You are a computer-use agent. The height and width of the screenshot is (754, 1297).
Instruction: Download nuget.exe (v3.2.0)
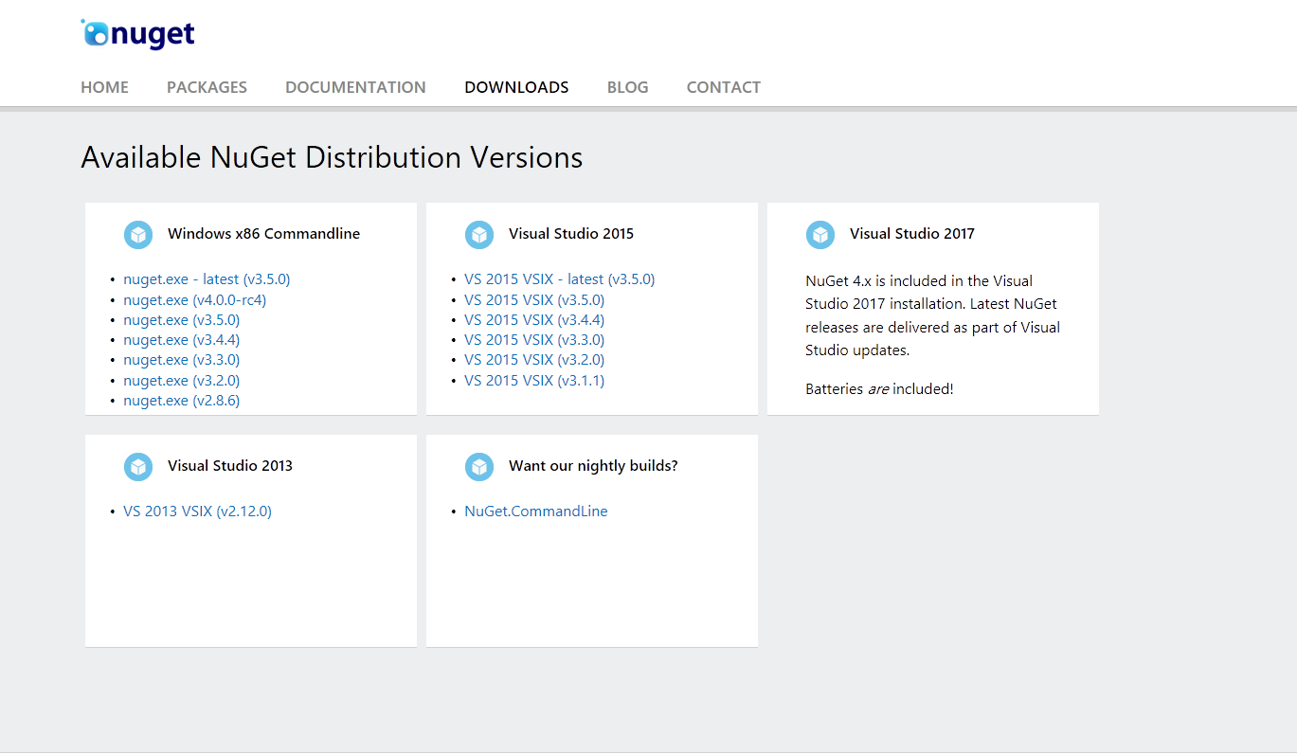[x=181, y=381]
